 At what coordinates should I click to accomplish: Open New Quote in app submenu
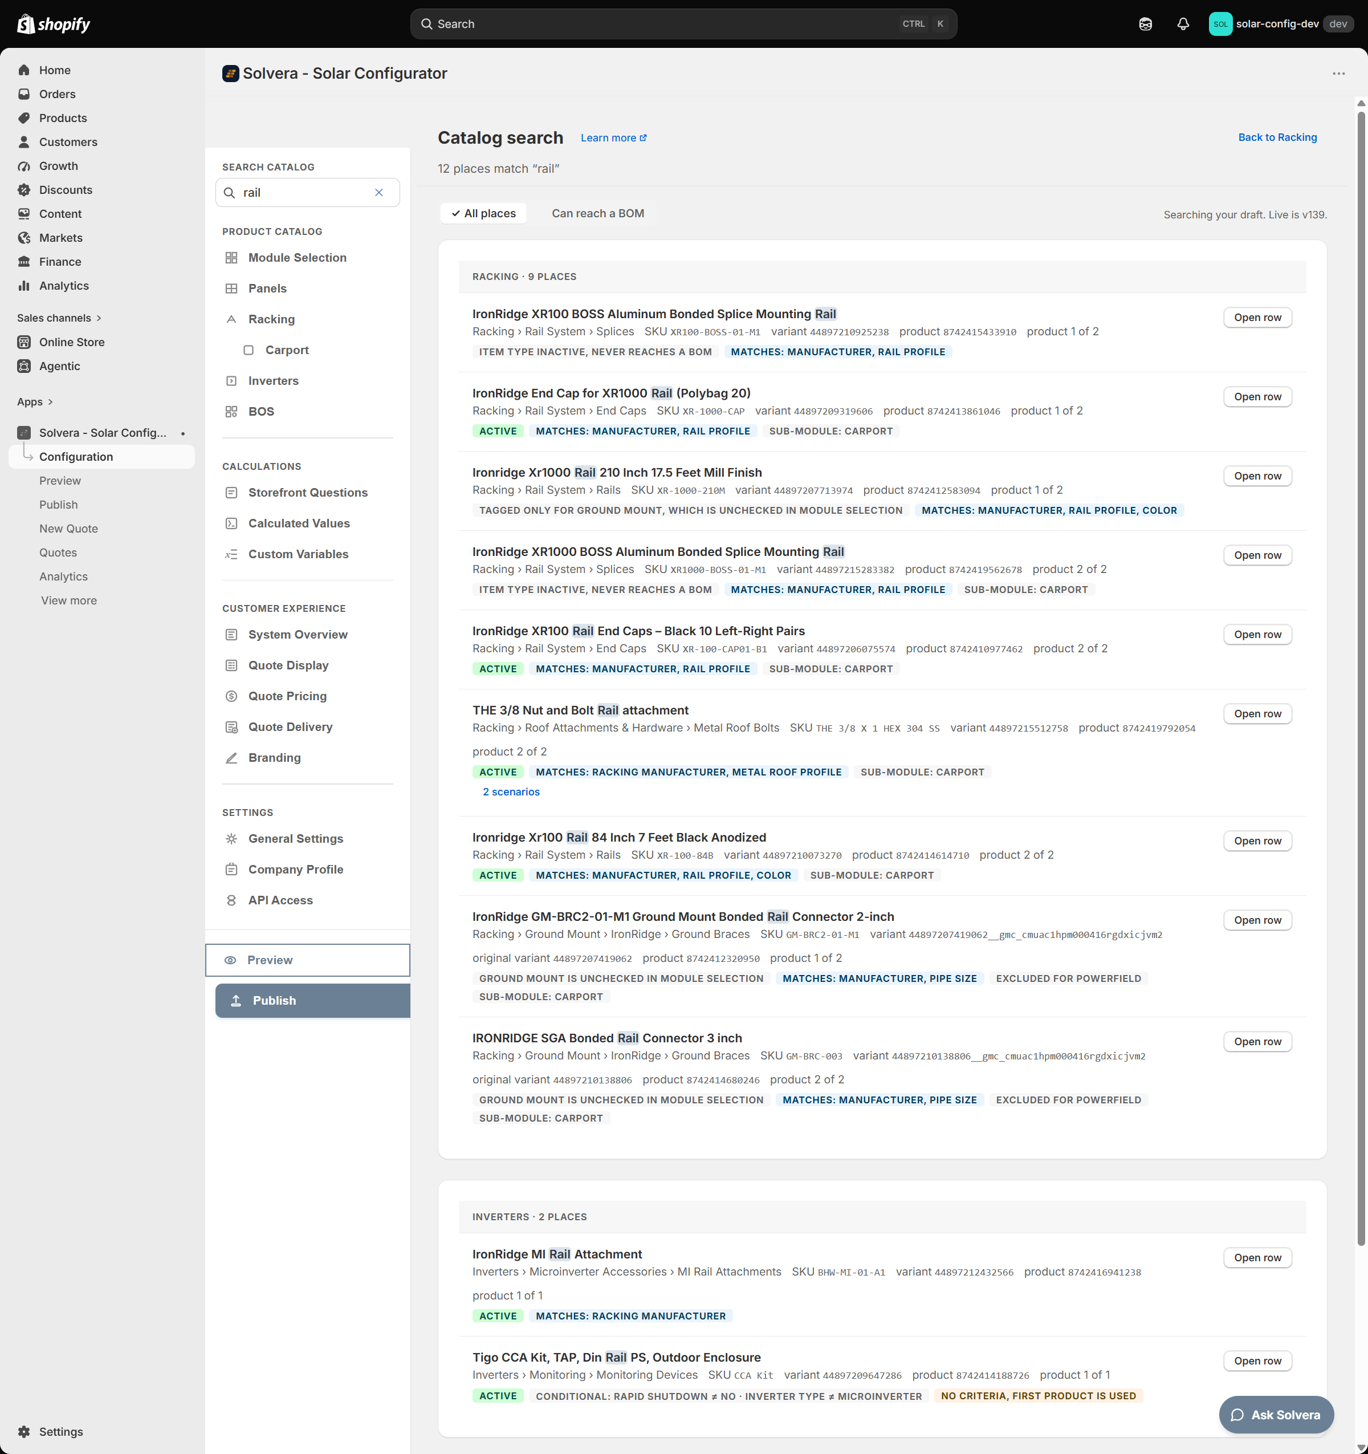click(69, 529)
